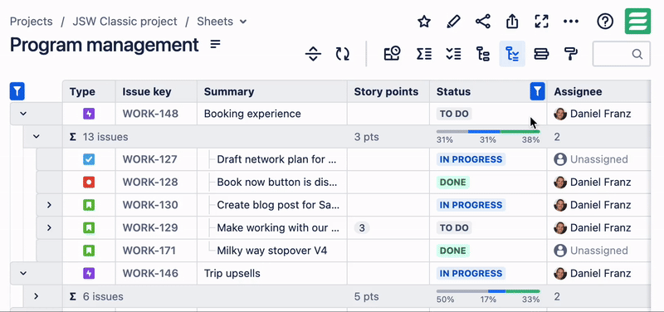The height and width of the screenshot is (312, 664).
Task: Click the export upload icon
Action: point(512,22)
